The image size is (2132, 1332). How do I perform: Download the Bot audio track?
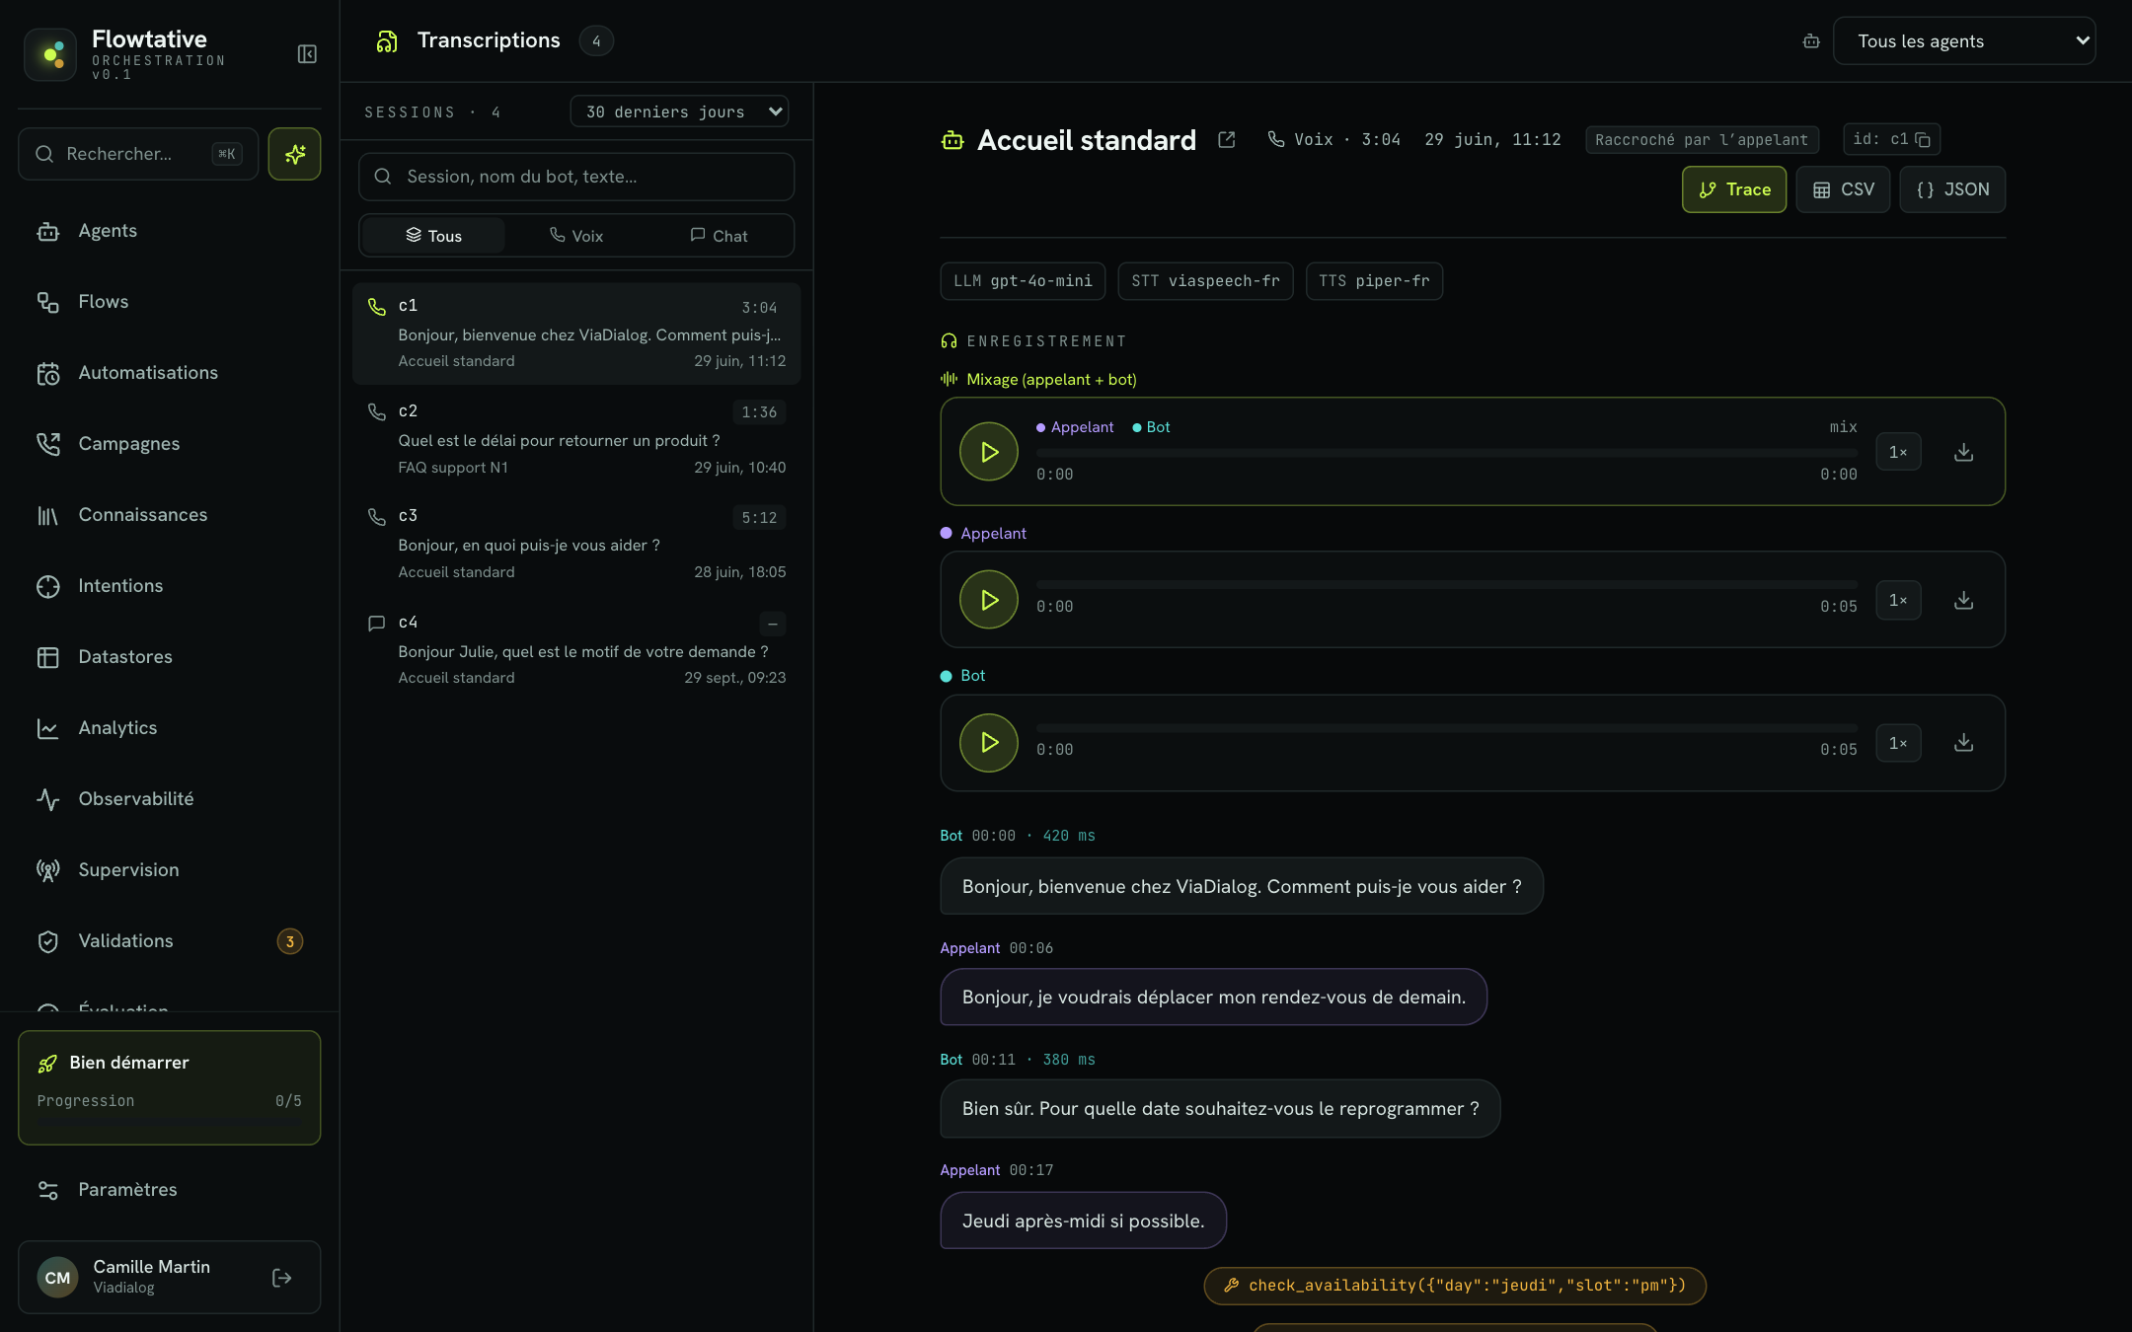point(1964,743)
